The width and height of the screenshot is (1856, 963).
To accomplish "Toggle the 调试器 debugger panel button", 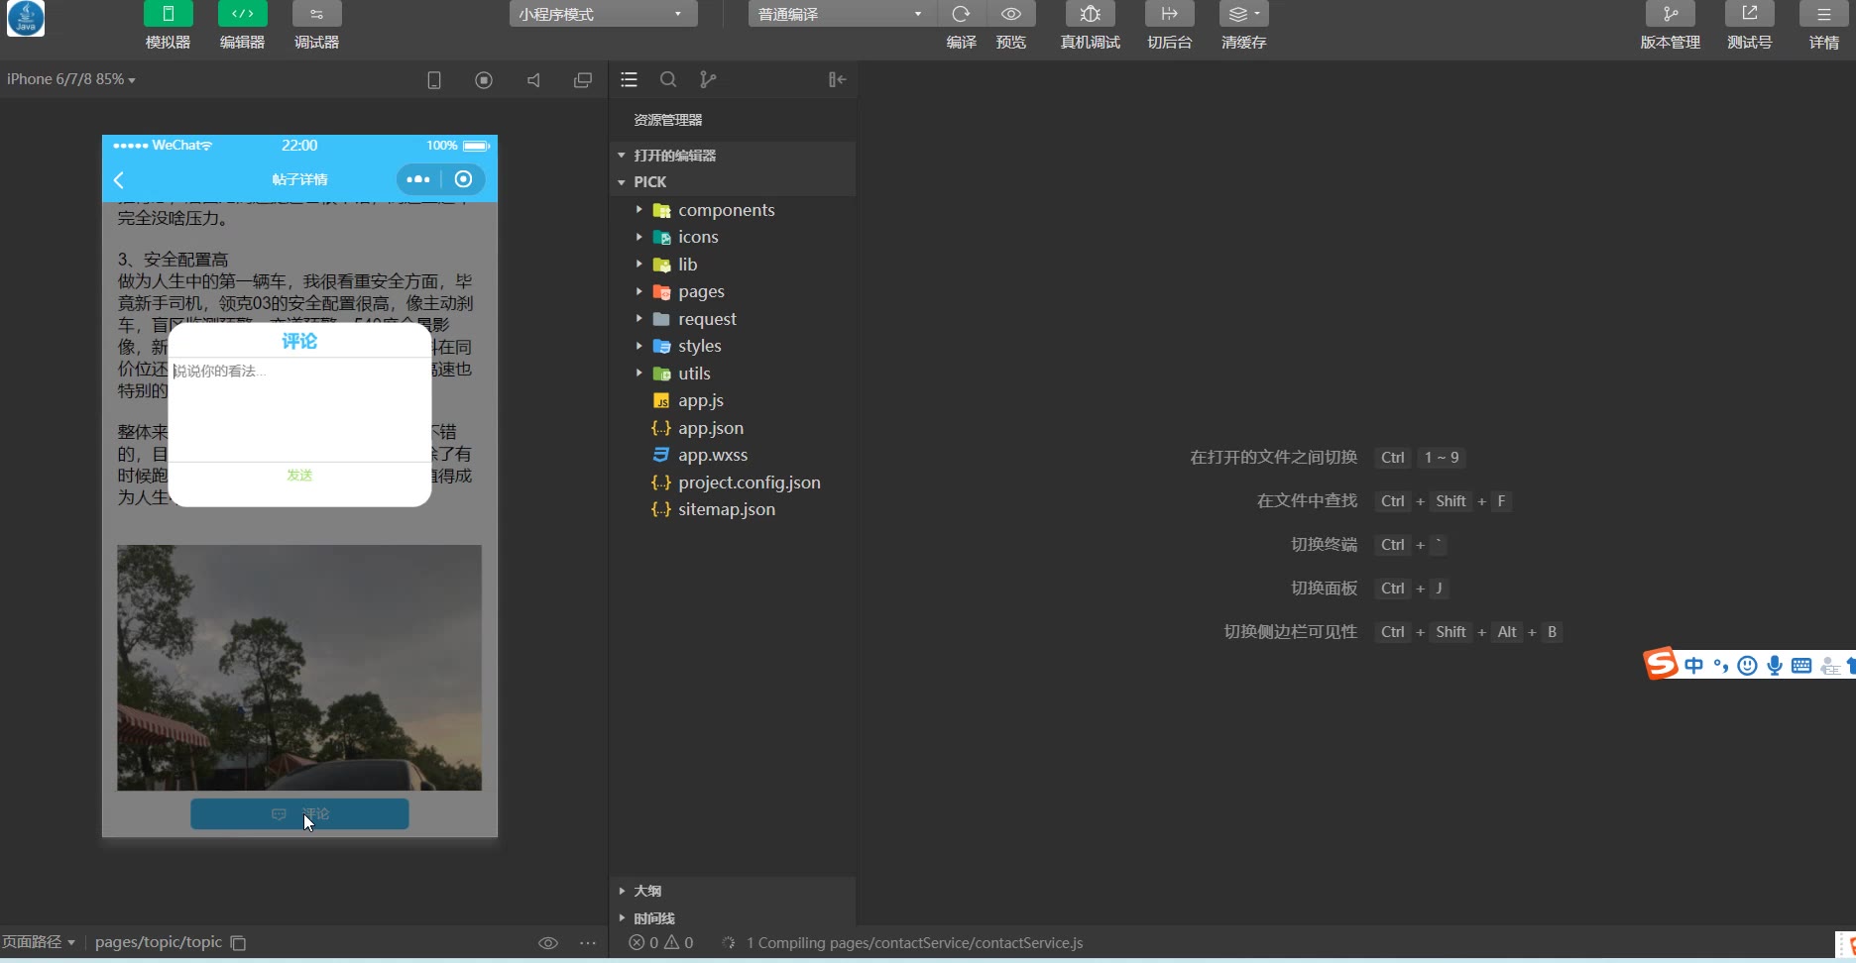I will click(316, 14).
